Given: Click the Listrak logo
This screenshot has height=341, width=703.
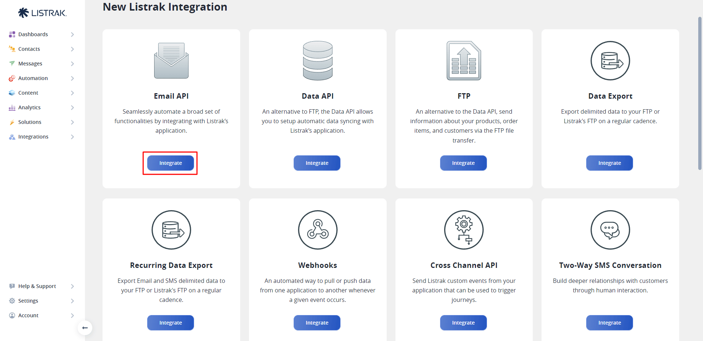Looking at the screenshot, I should tap(42, 13).
